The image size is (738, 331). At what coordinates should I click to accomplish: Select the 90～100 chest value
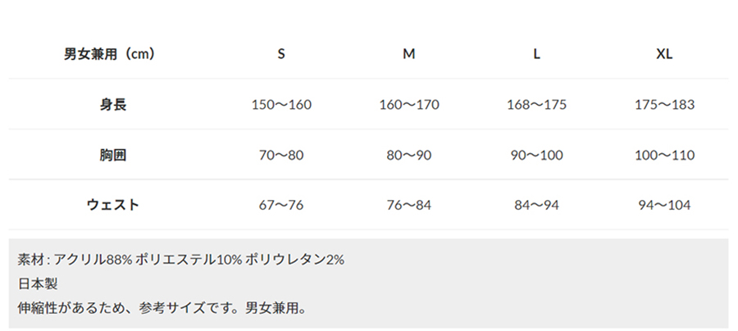point(536,155)
